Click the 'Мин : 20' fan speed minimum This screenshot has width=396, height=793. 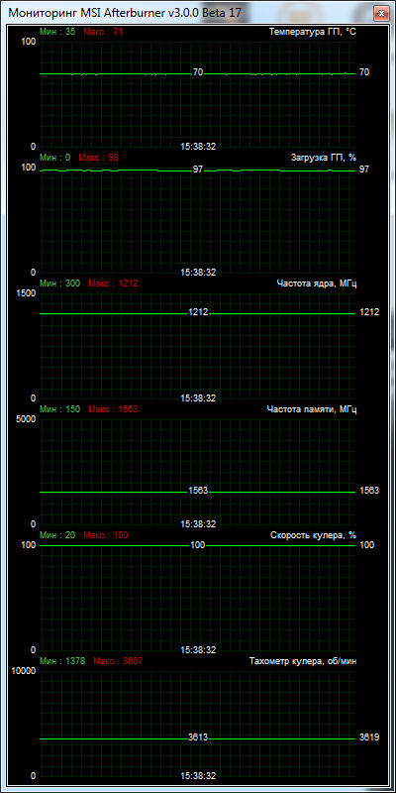57,535
